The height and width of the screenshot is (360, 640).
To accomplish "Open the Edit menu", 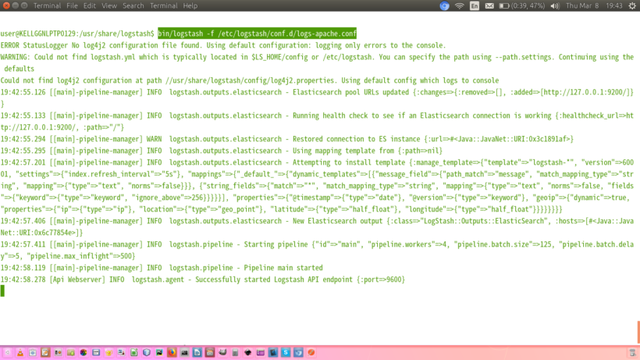I will (x=90, y=5).
